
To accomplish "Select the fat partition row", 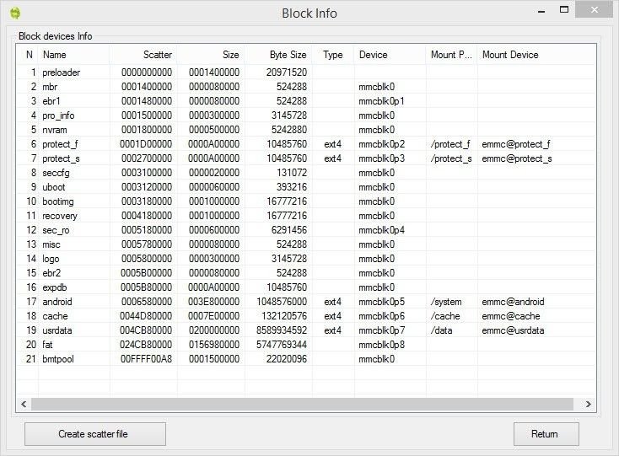I will [x=306, y=345].
